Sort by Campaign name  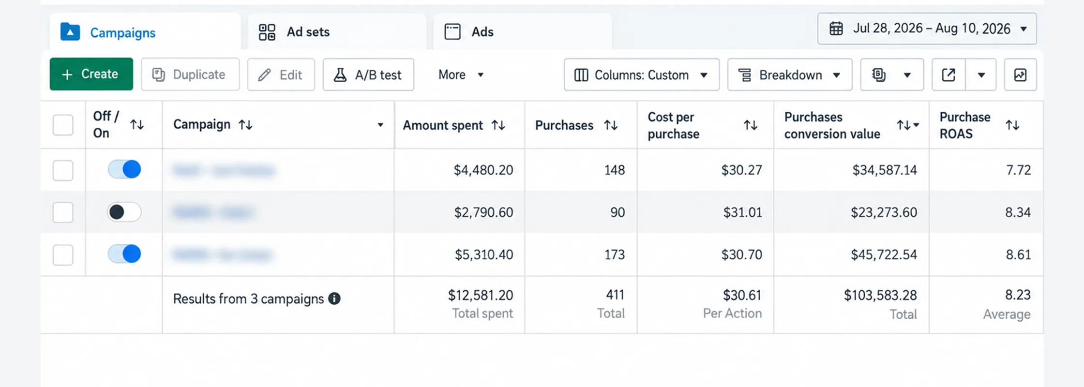(245, 125)
